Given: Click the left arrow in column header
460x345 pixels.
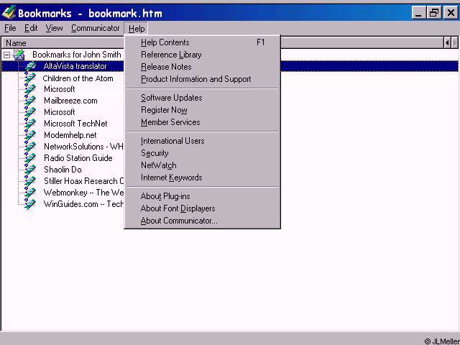Looking at the screenshot, I should click(447, 43).
